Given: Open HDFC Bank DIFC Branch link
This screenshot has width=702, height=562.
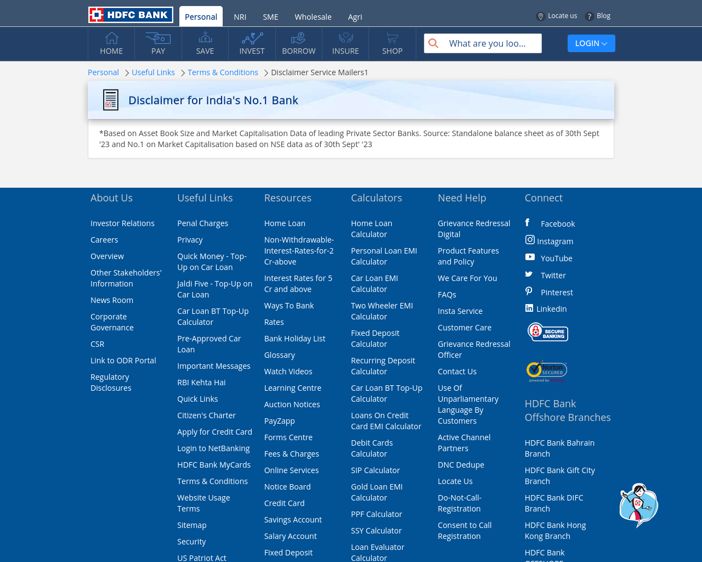Looking at the screenshot, I should (x=554, y=503).
